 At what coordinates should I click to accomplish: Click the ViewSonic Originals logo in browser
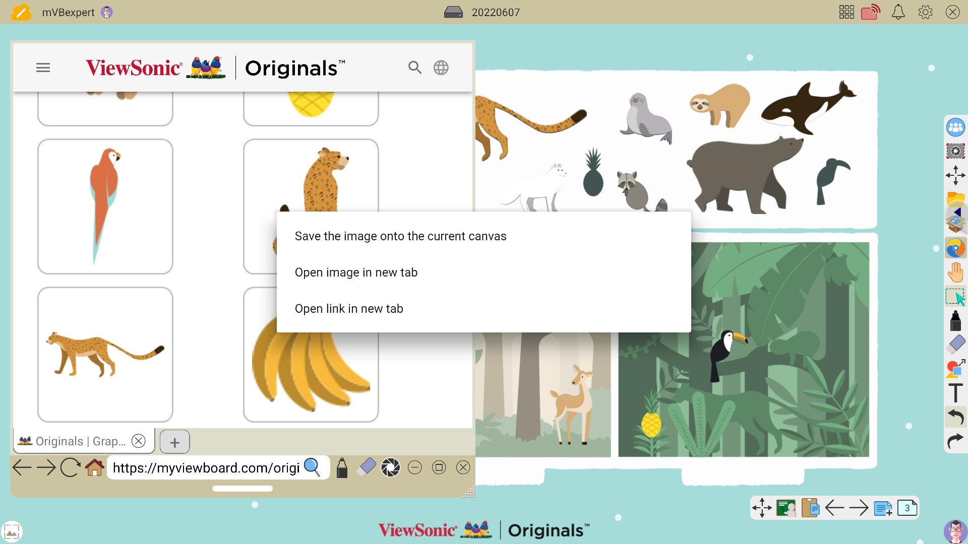pyautogui.click(x=215, y=67)
